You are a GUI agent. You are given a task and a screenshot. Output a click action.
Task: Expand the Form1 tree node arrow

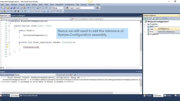pos(145,32)
